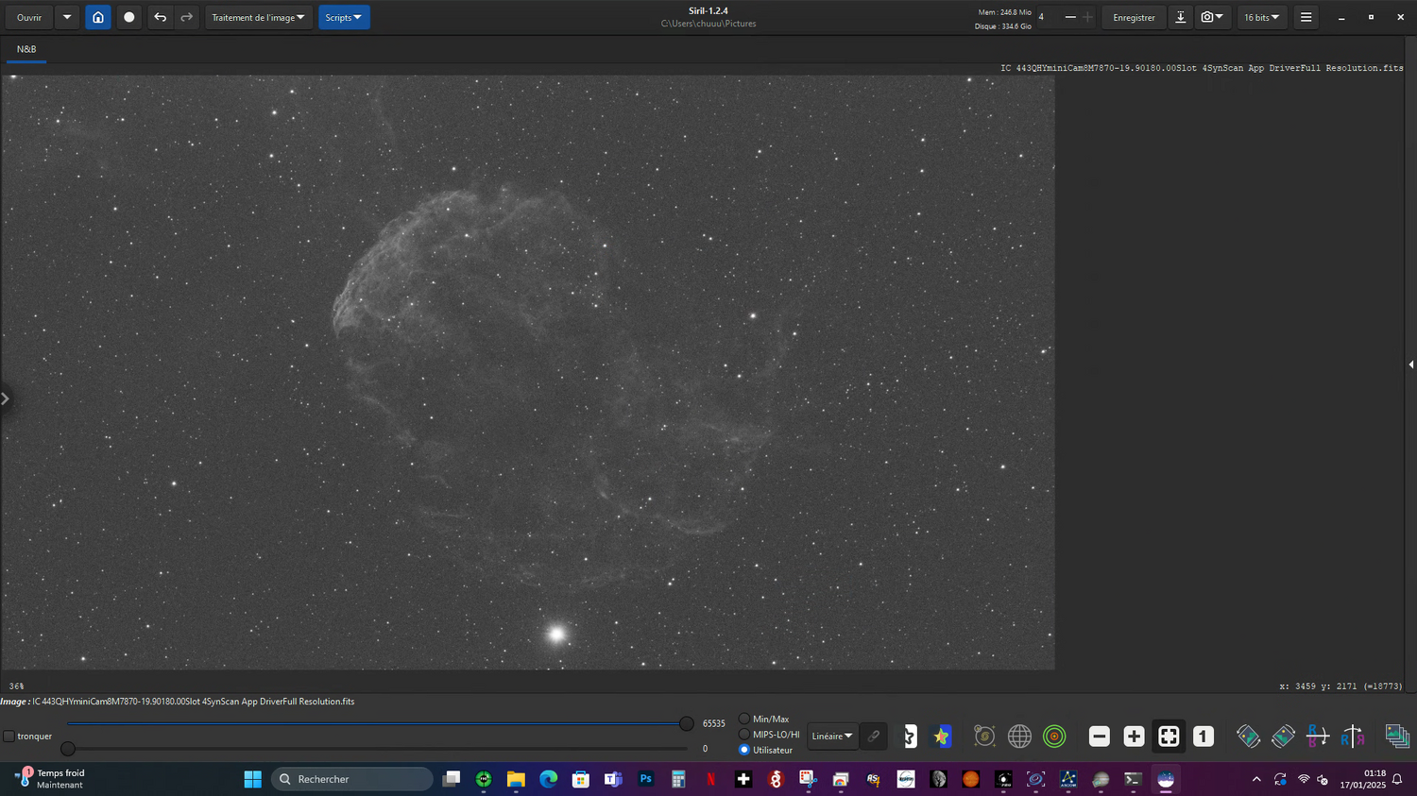This screenshot has width=1417, height=796.
Task: Open the astrometry globe icon
Action: click(x=1019, y=737)
